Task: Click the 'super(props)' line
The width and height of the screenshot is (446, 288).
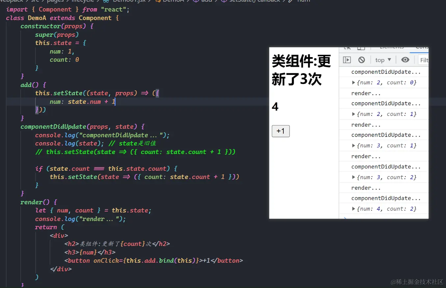Action: tap(57, 35)
